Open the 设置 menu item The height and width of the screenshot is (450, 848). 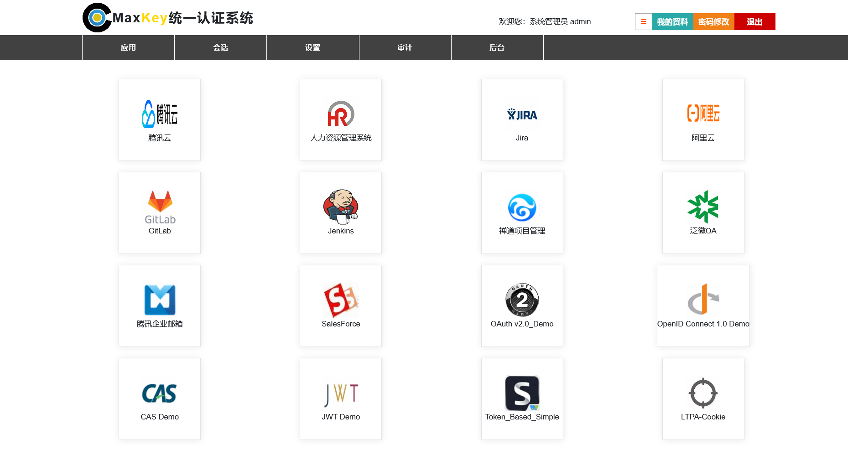pos(312,47)
